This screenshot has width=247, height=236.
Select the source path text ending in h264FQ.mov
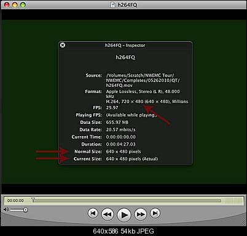pos(143,80)
